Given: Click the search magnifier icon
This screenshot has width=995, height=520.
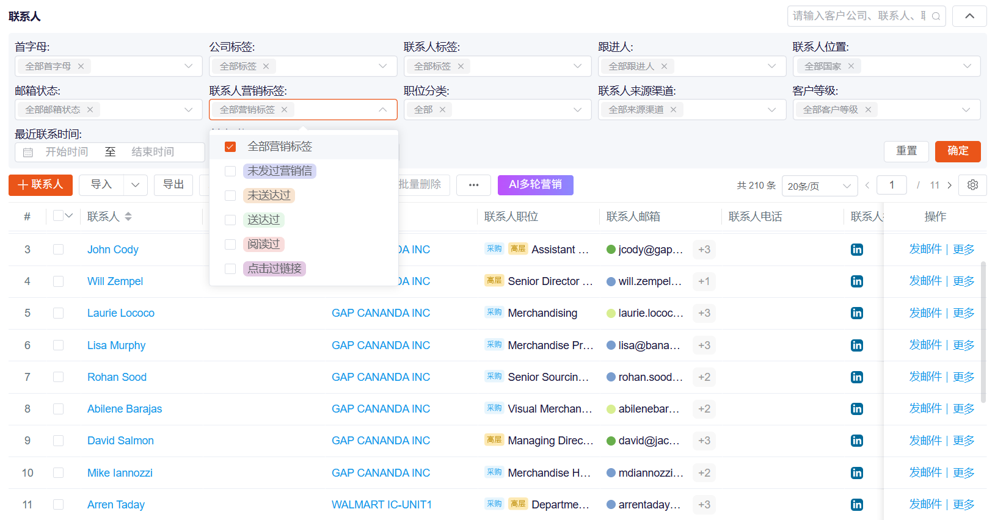Looking at the screenshot, I should click(x=936, y=16).
